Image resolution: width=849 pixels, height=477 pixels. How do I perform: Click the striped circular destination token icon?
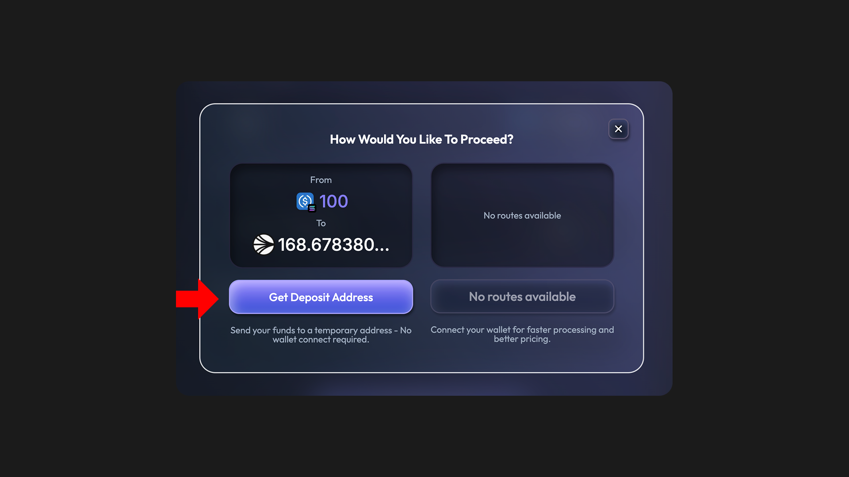[264, 245]
